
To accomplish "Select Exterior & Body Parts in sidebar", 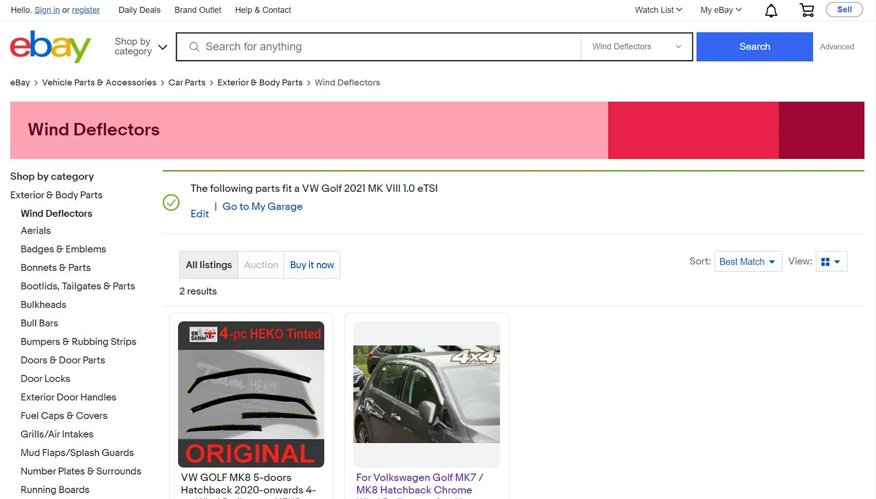I will point(56,195).
